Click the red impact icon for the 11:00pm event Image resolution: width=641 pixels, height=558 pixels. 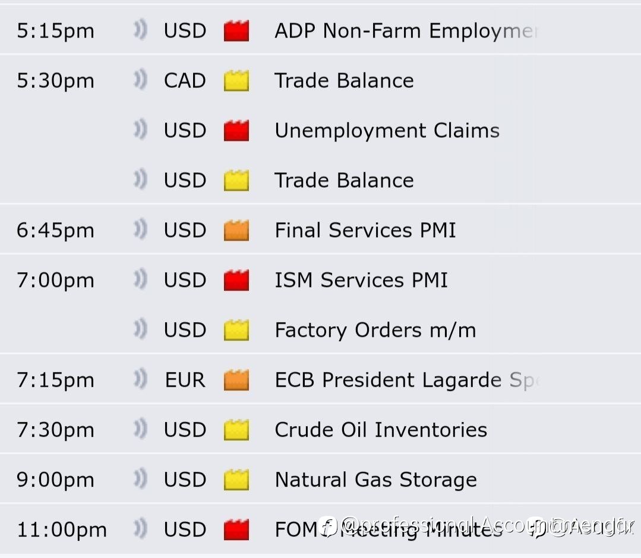coord(236,529)
